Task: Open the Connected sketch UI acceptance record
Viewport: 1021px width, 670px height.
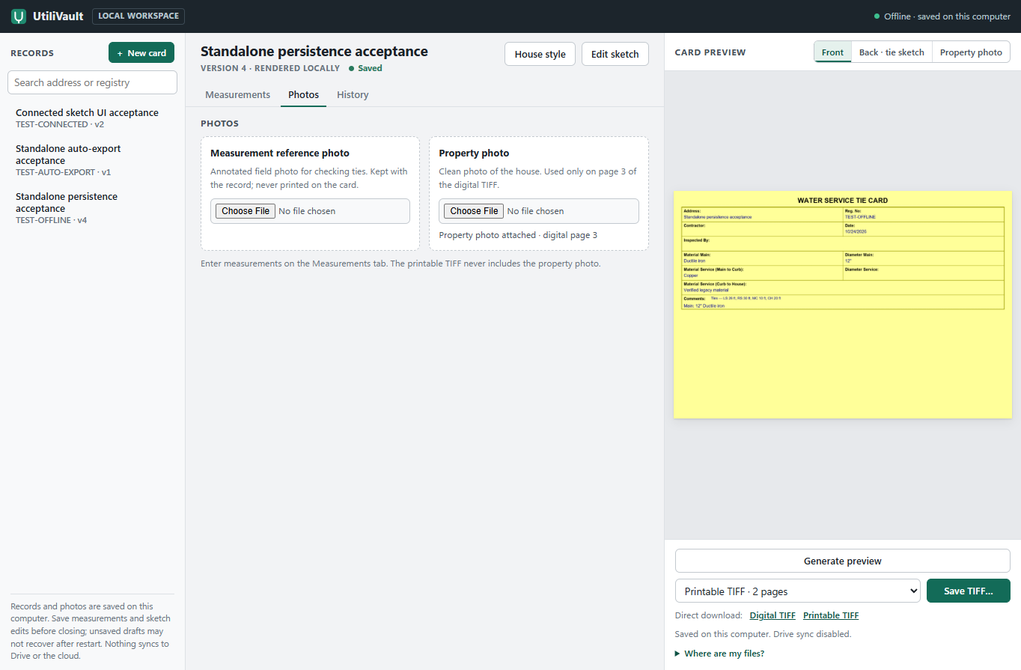Action: point(92,118)
